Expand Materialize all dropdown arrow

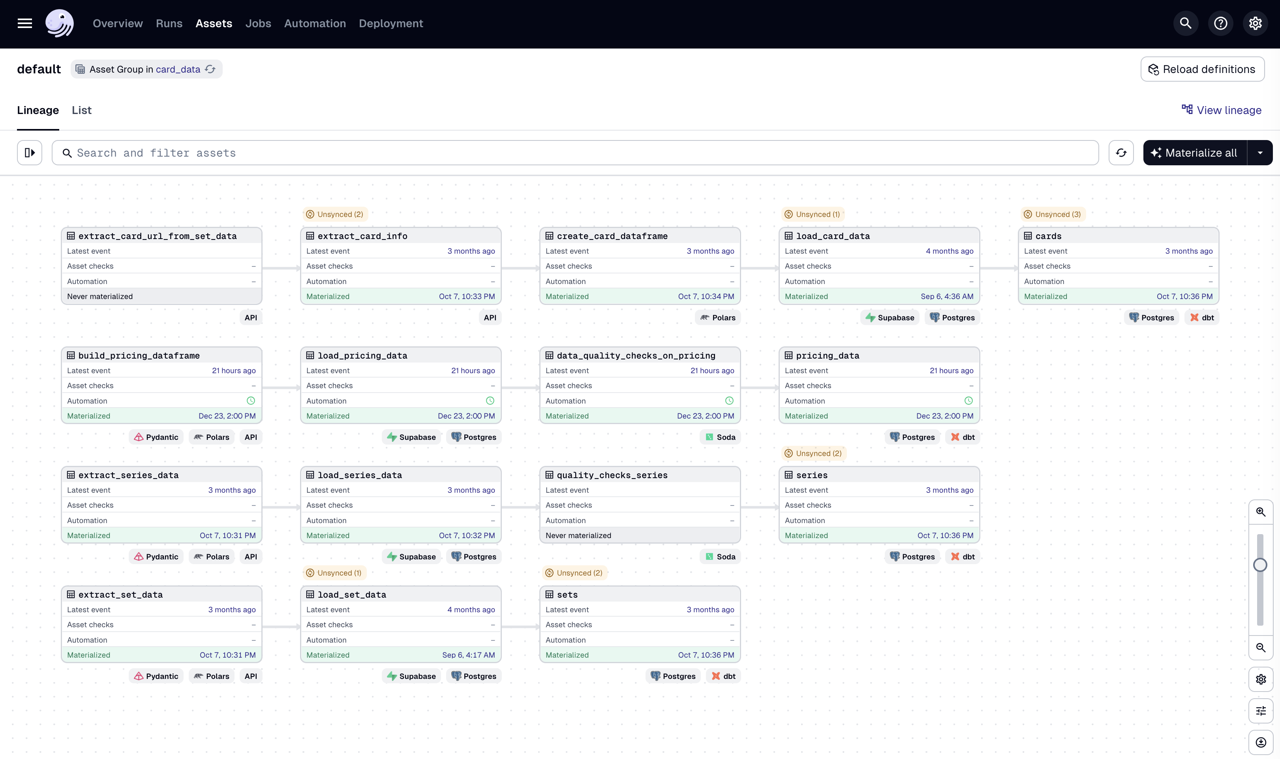1260,153
